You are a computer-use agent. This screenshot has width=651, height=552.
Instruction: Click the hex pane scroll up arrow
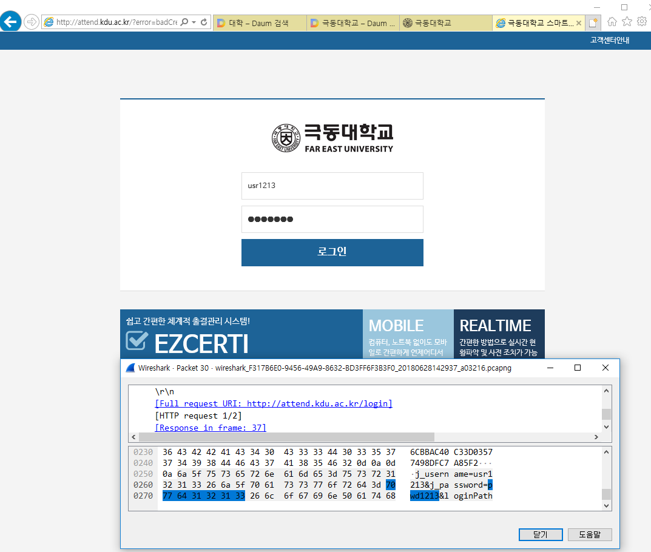(x=606, y=452)
